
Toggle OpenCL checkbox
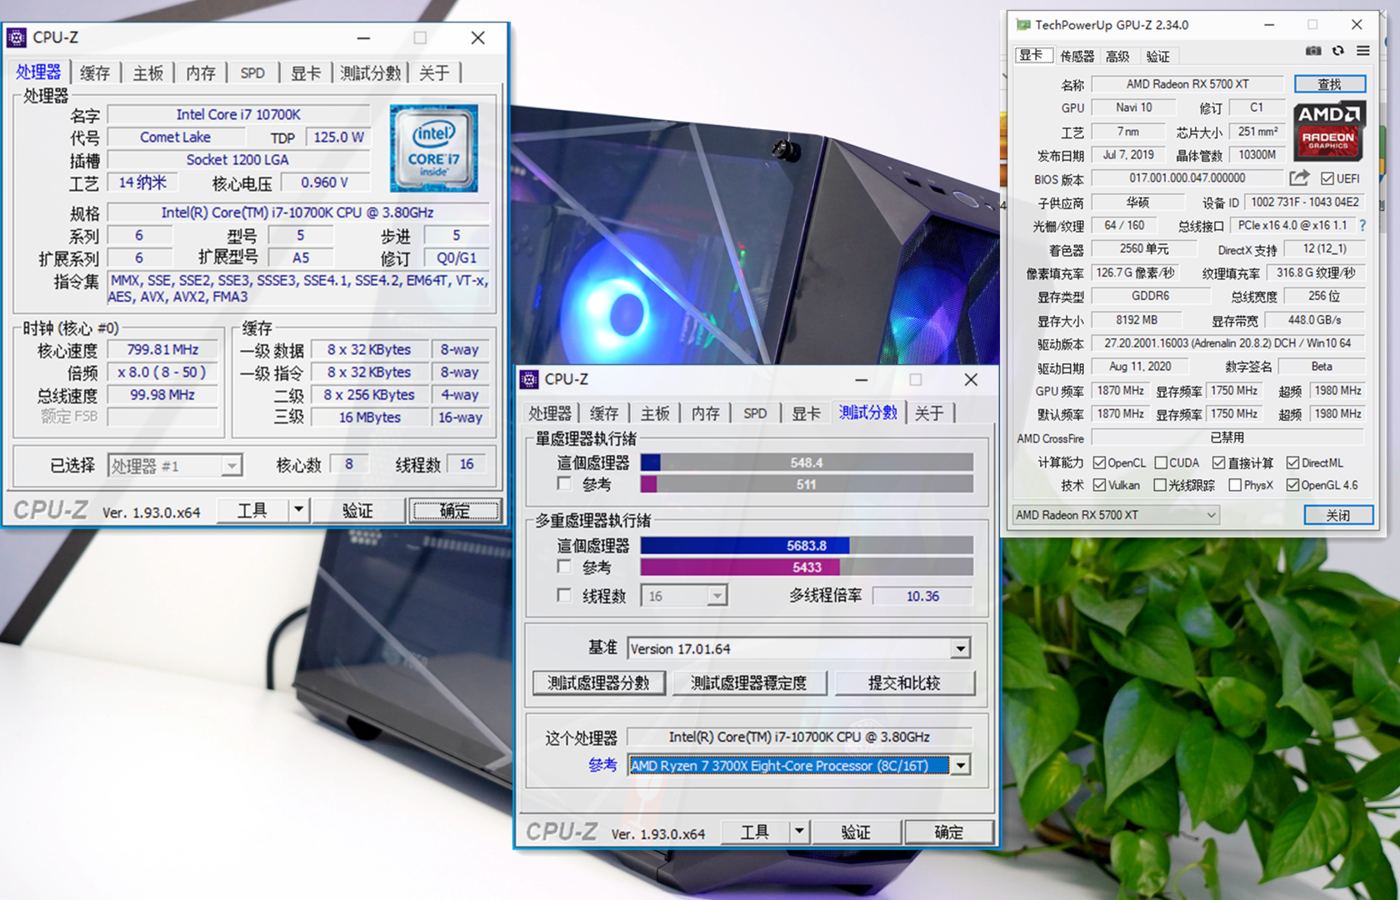[x=1099, y=462]
